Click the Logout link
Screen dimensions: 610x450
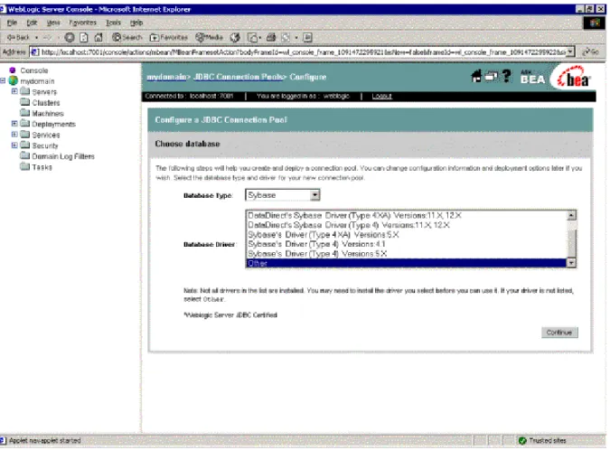pyautogui.click(x=381, y=96)
